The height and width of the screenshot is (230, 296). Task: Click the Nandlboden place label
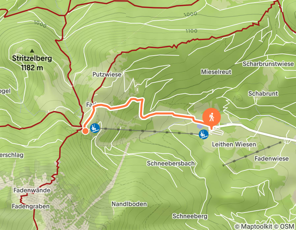pyautogui.click(x=129, y=204)
